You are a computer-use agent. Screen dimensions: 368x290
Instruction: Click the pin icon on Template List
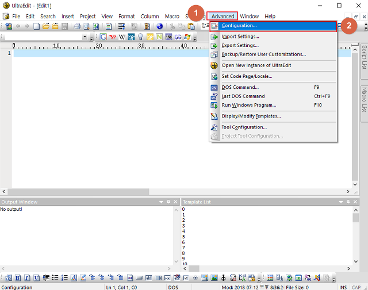pyautogui.click(x=348, y=202)
